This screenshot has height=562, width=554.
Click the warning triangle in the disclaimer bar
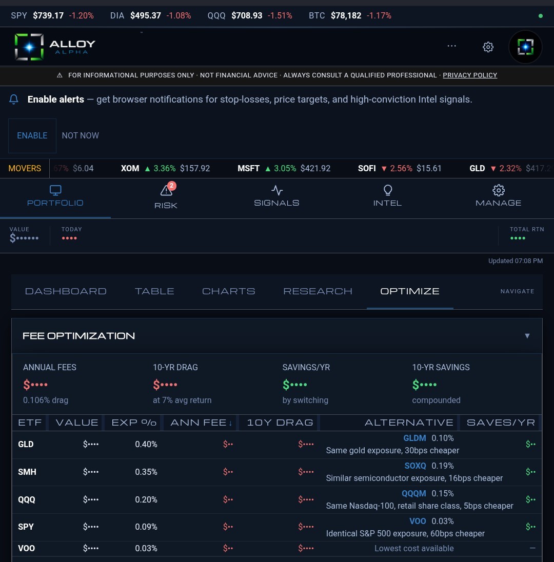pyautogui.click(x=60, y=75)
